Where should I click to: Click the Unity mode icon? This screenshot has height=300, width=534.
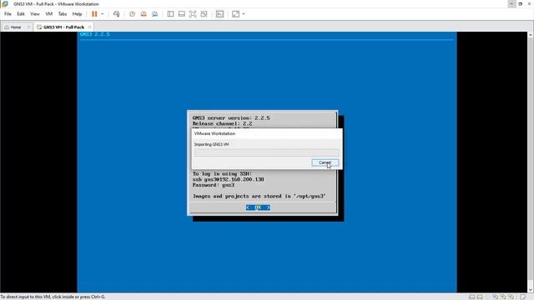coord(204,14)
